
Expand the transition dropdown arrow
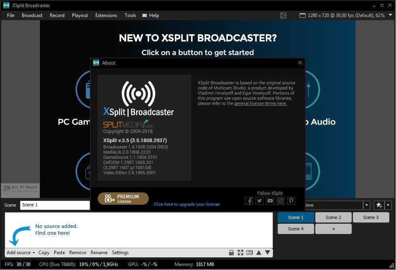(x=367, y=205)
